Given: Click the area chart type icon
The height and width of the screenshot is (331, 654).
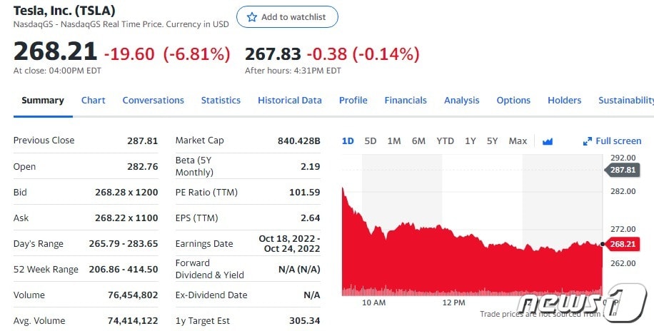Looking at the screenshot, I should (548, 141).
